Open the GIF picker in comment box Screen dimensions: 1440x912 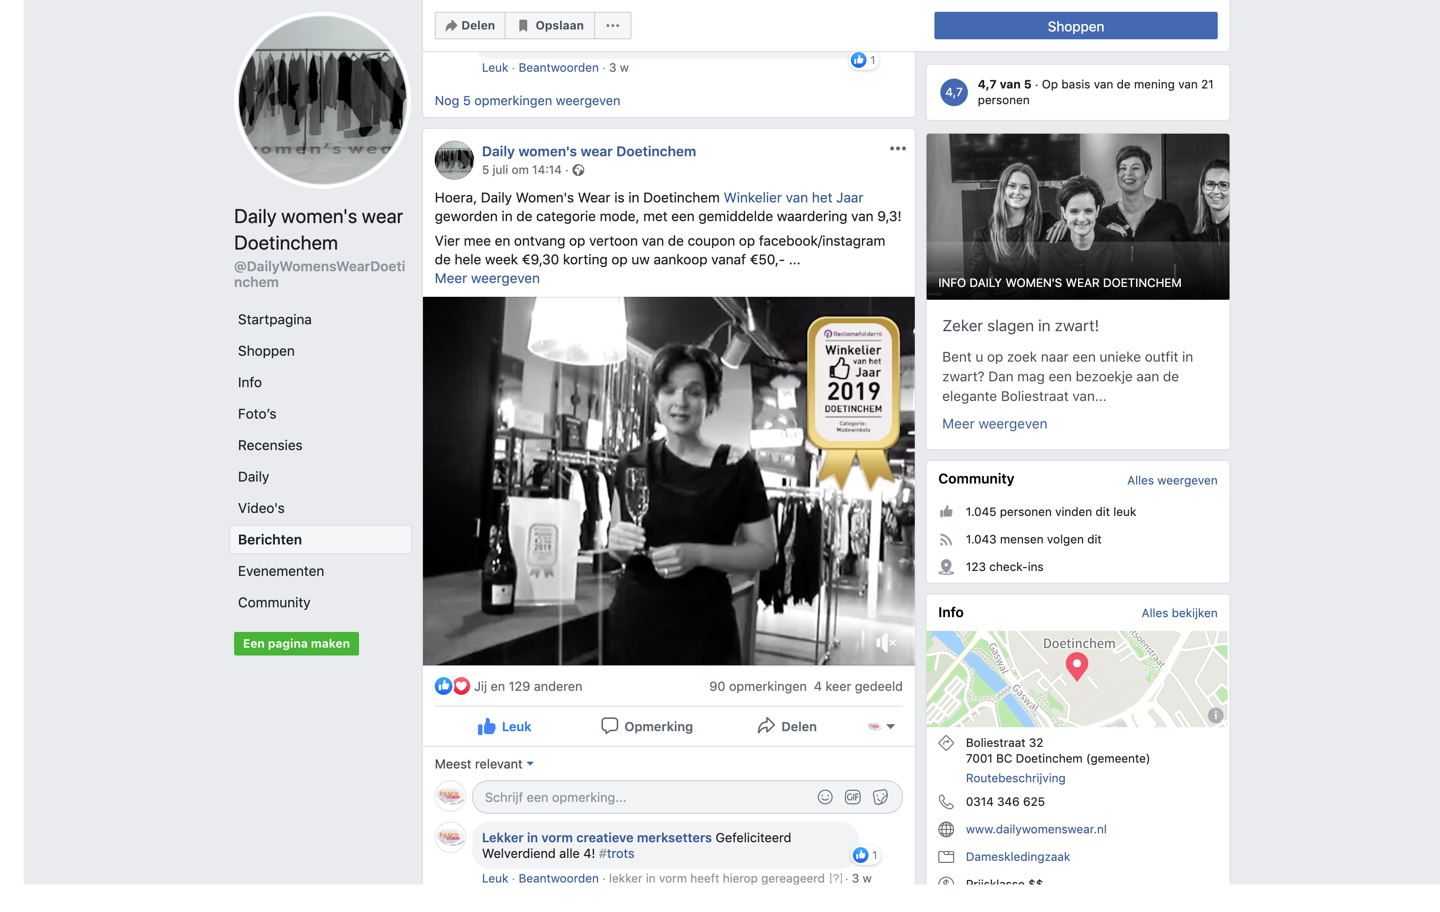coord(852,797)
